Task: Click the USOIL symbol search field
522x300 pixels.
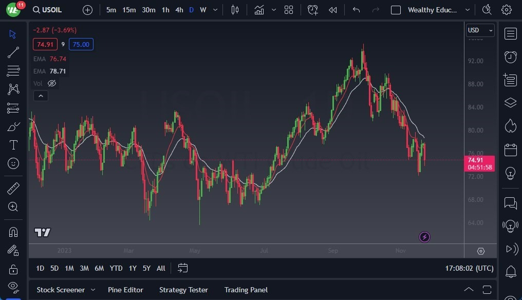Action: coord(47,10)
